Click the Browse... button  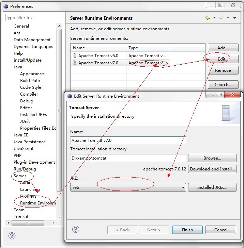212,158
